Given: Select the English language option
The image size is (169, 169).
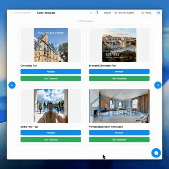Looking at the screenshot, I should pyautogui.click(x=107, y=13).
